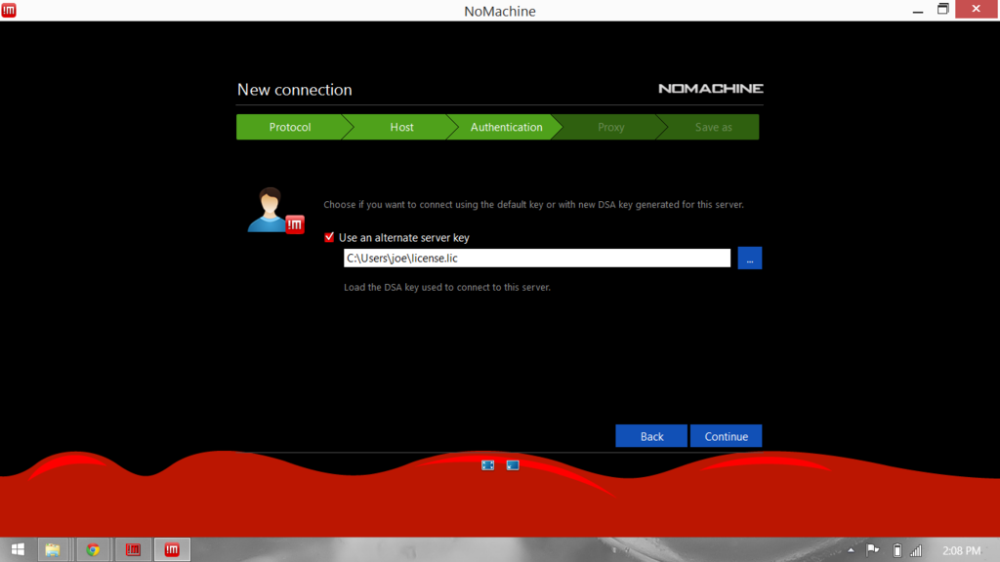Image resolution: width=1000 pixels, height=562 pixels.
Task: Click the Continue button
Action: click(x=726, y=436)
